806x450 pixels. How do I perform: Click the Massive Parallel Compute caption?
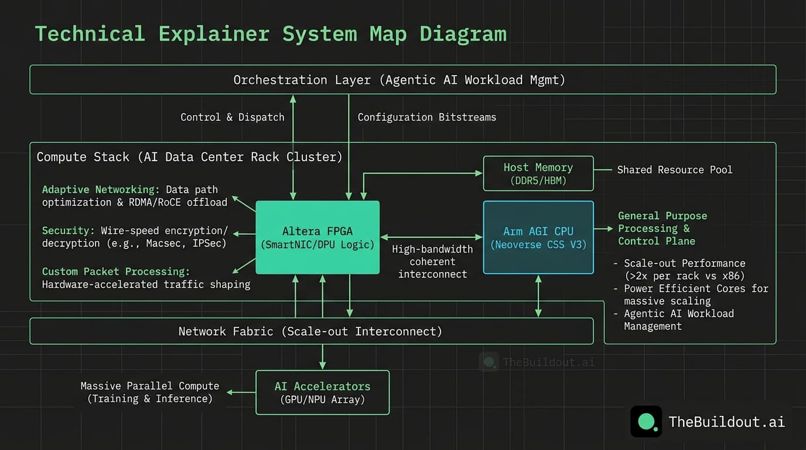(149, 392)
